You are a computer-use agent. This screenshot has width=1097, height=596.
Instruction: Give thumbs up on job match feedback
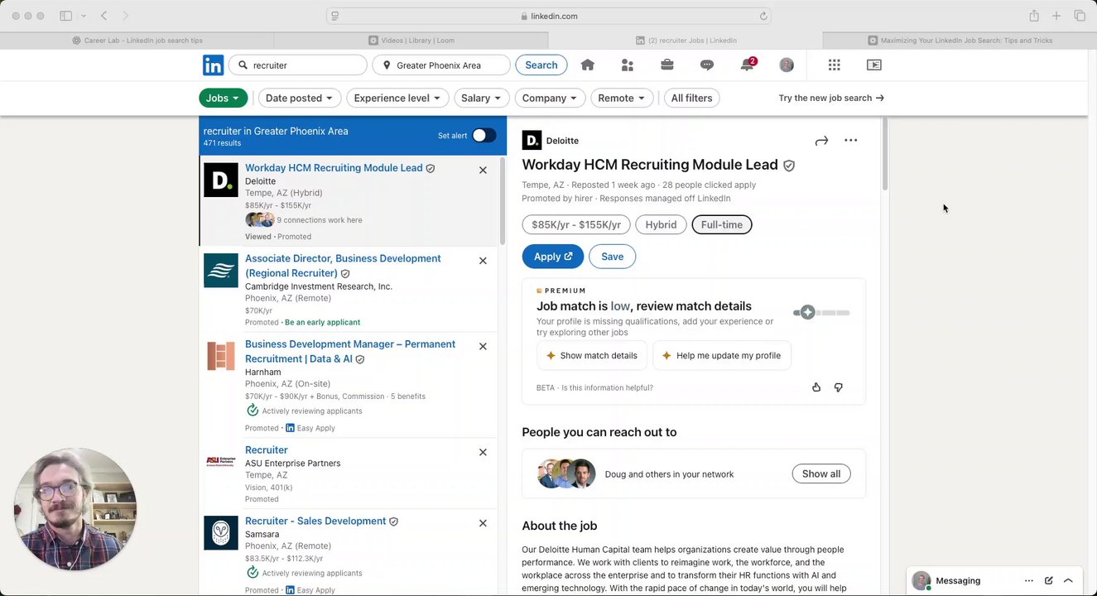[816, 387]
